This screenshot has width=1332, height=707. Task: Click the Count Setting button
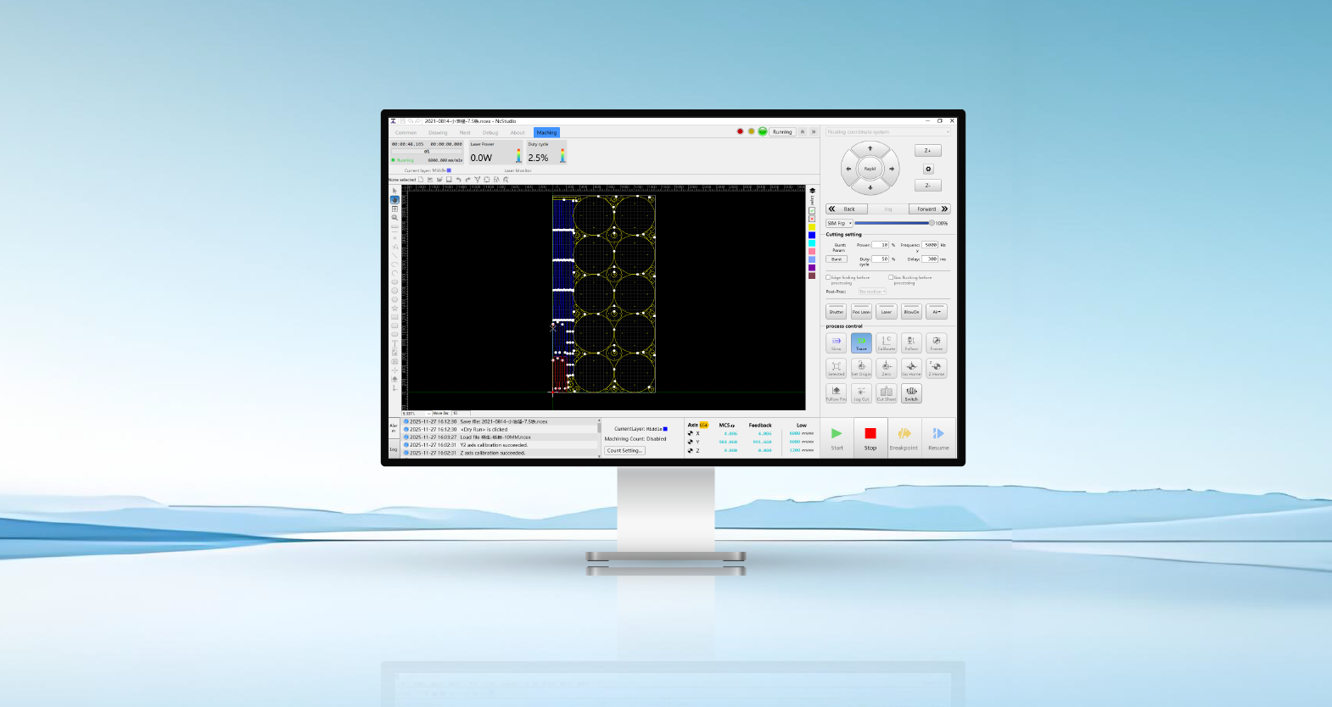tap(624, 451)
